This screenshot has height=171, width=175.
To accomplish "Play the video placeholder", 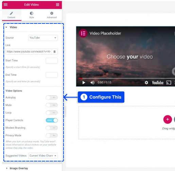I will 84,83.
